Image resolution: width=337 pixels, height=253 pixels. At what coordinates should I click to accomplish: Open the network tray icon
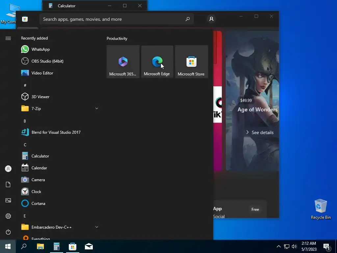tap(287, 246)
